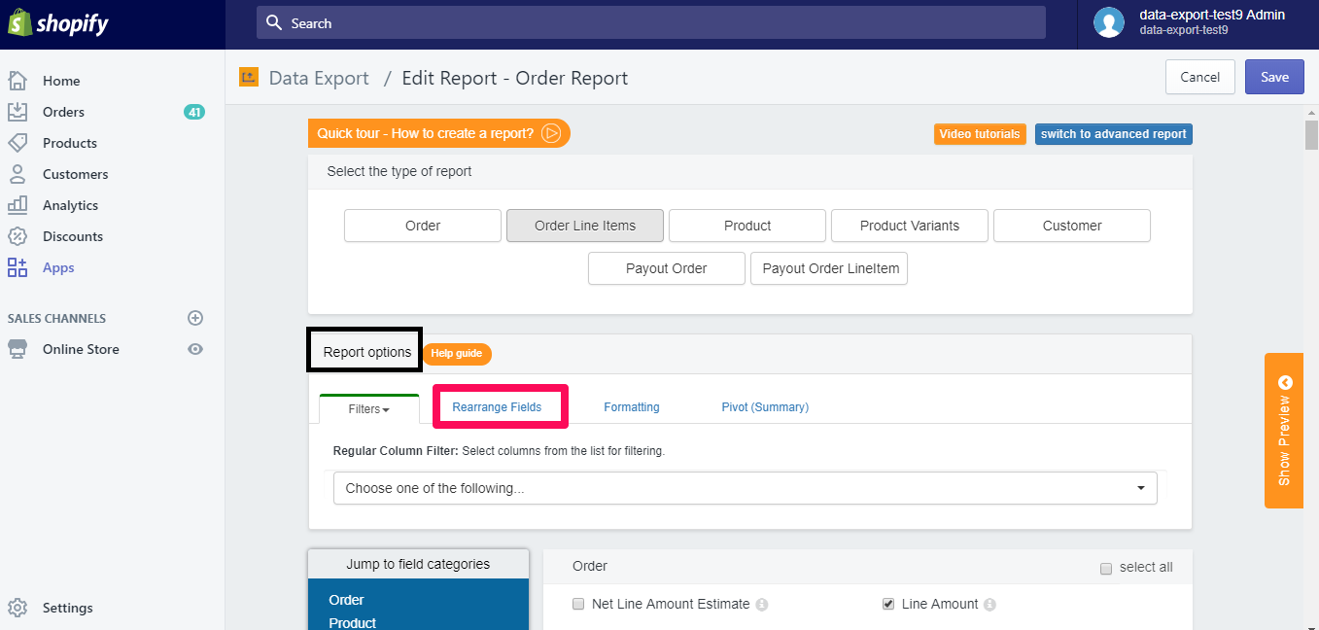Add a sales channel with the plus icon
The height and width of the screenshot is (630, 1319).
click(x=194, y=317)
